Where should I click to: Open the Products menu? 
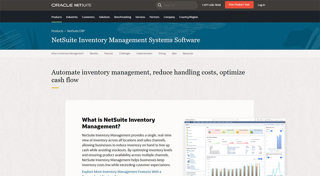click(56, 17)
